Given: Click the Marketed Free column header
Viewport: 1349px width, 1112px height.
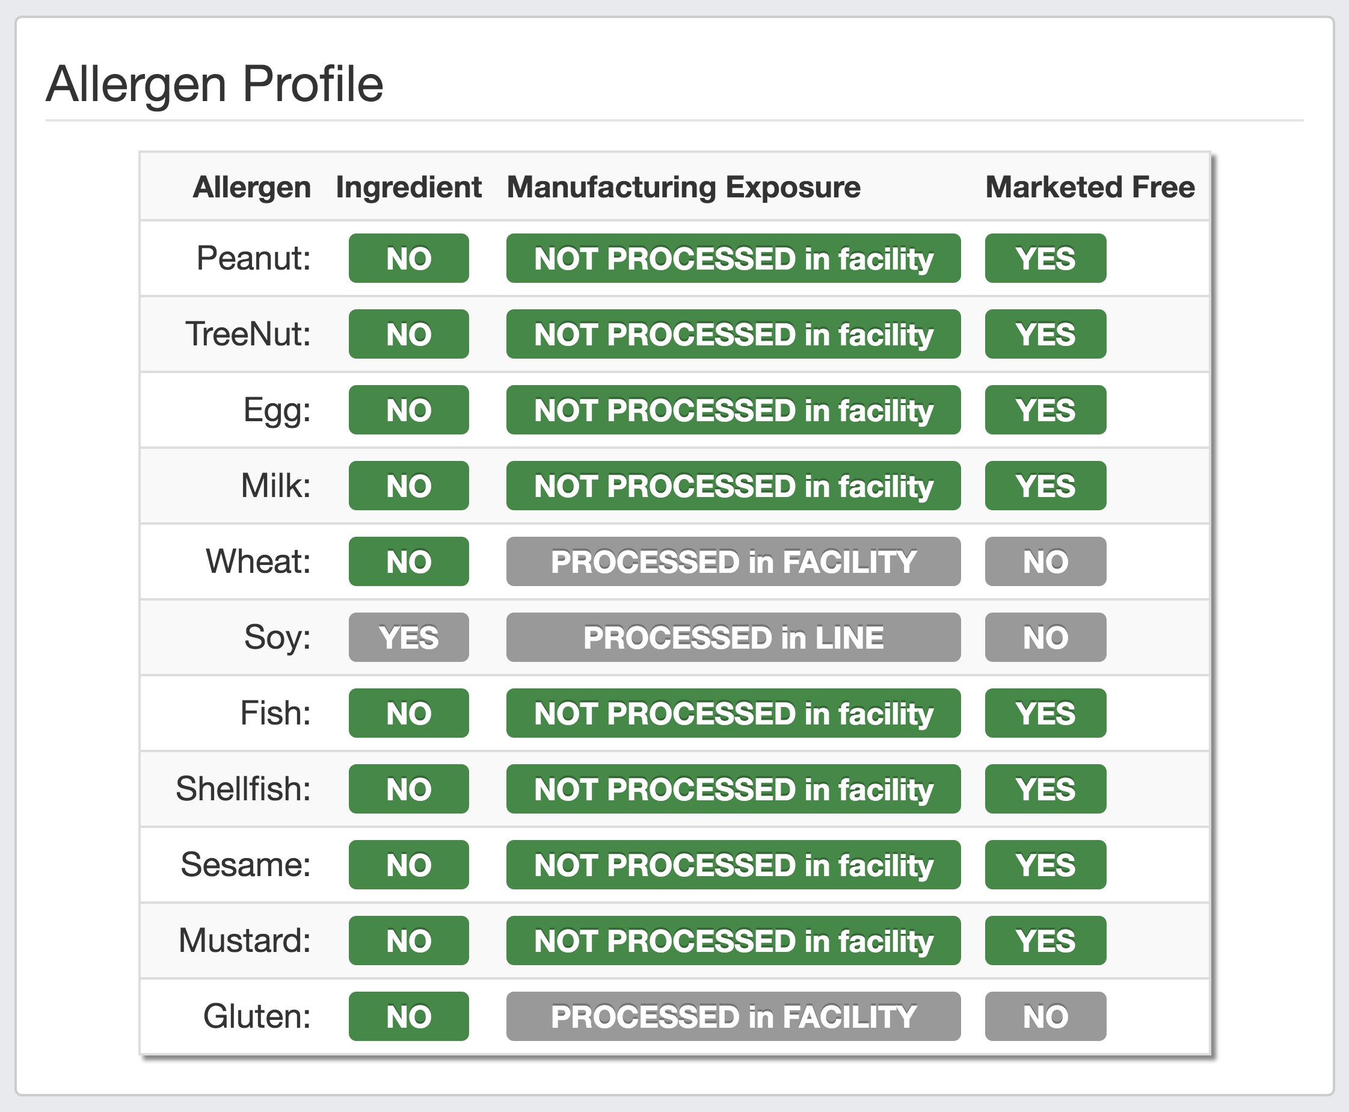Looking at the screenshot, I should (x=1090, y=187).
